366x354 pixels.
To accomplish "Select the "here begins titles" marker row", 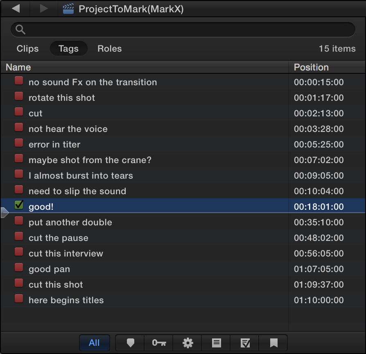I will tap(183, 300).
